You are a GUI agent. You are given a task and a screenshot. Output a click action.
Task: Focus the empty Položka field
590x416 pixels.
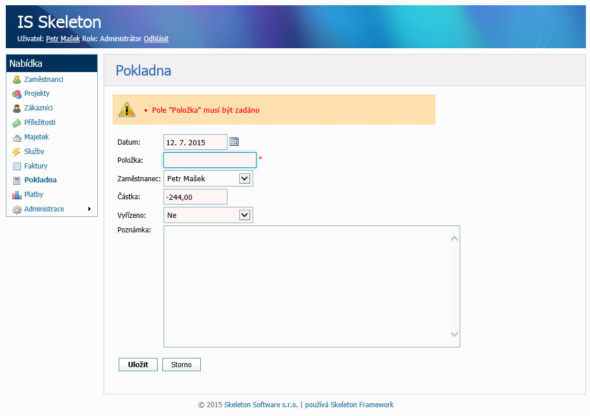pyautogui.click(x=209, y=160)
